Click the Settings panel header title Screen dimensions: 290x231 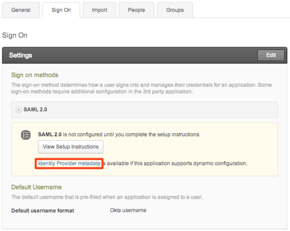(21, 55)
